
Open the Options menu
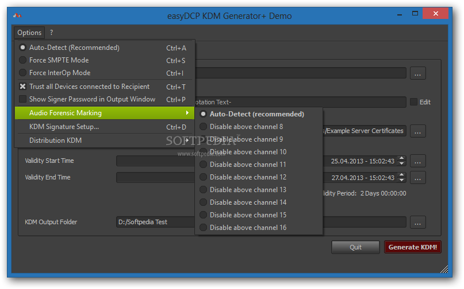point(29,33)
